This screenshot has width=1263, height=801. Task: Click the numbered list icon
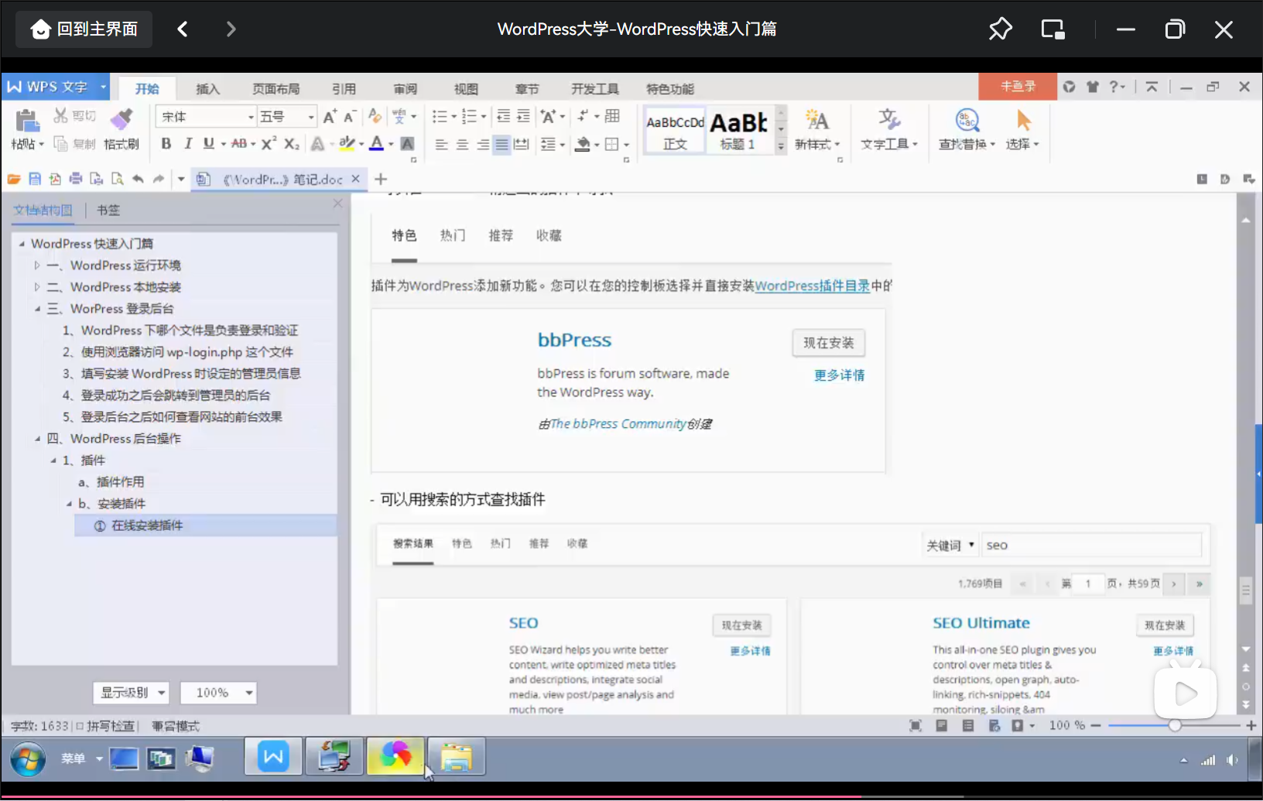[470, 117]
